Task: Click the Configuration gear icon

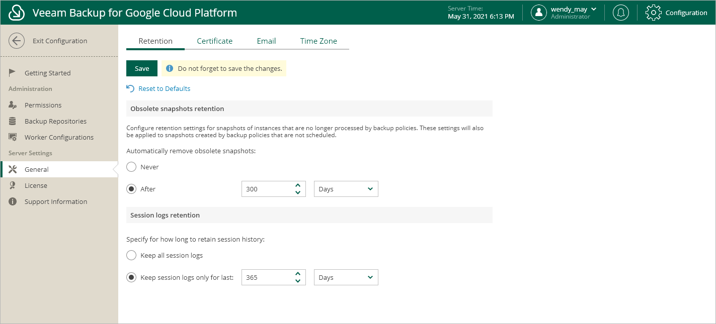Action: 653,13
